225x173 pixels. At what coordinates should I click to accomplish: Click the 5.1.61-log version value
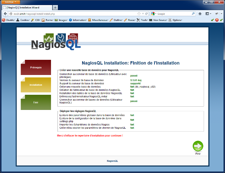[136, 80]
